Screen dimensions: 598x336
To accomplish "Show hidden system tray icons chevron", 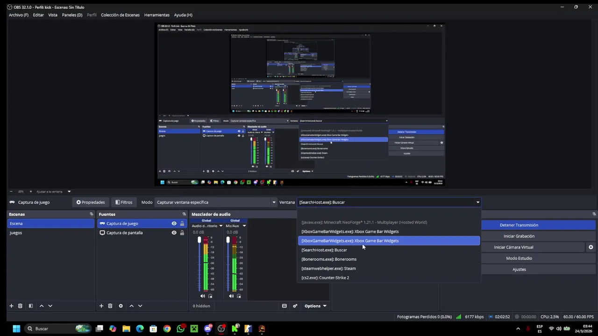I will (x=518, y=329).
